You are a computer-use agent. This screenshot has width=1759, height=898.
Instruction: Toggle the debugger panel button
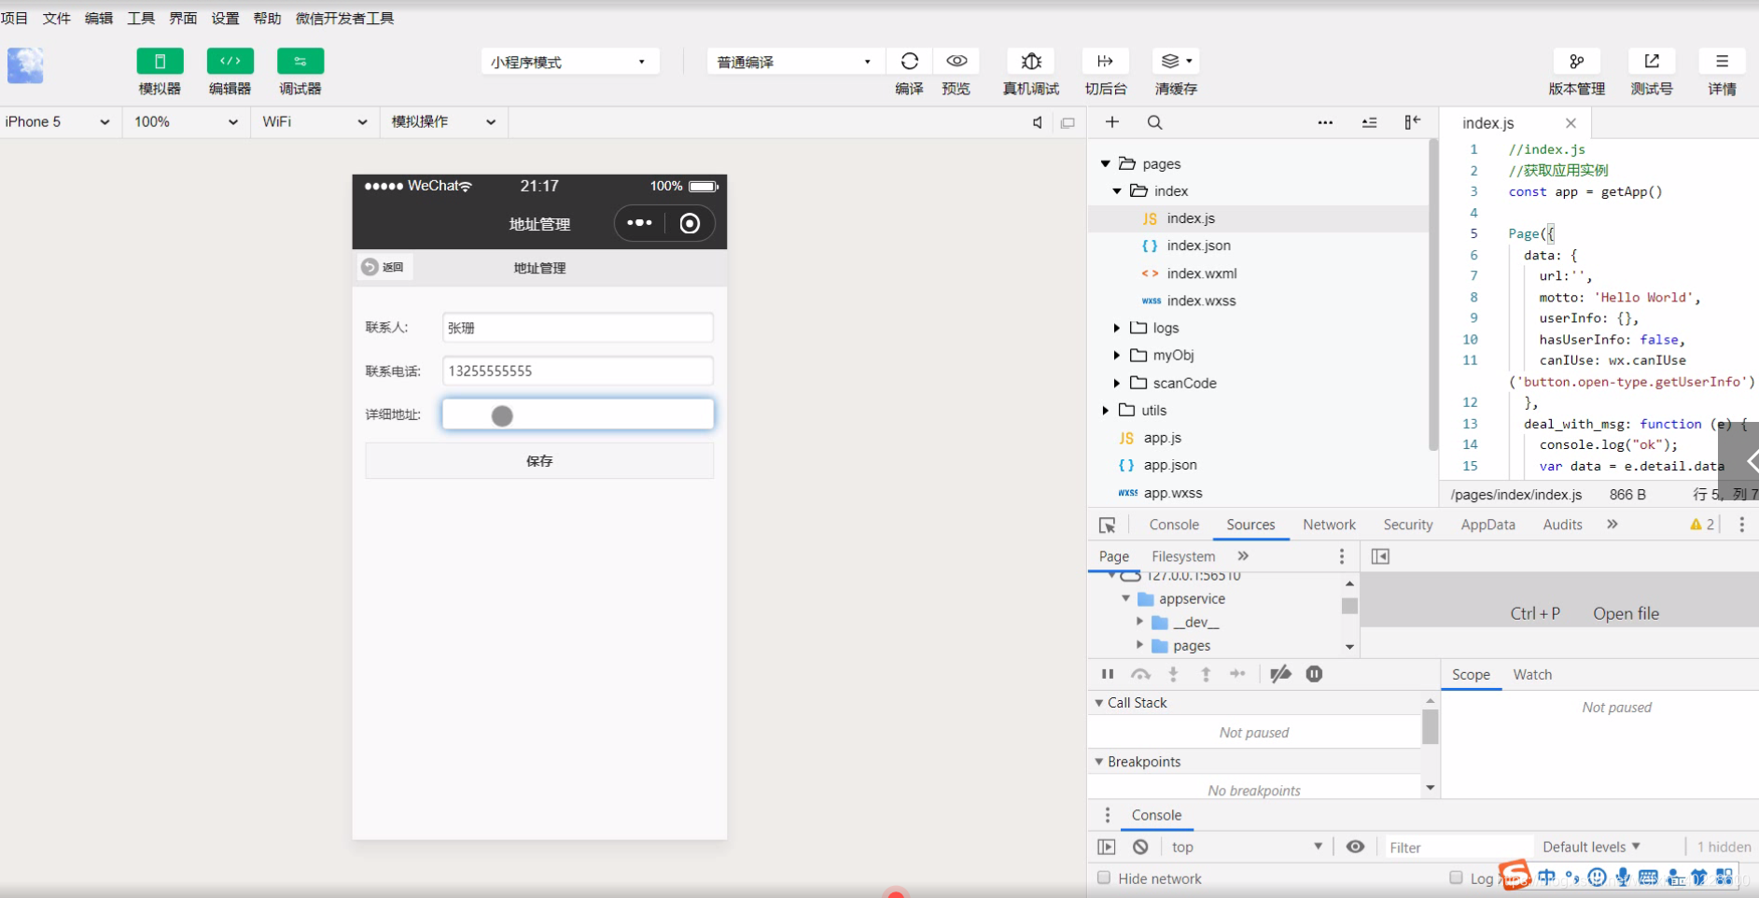(300, 62)
